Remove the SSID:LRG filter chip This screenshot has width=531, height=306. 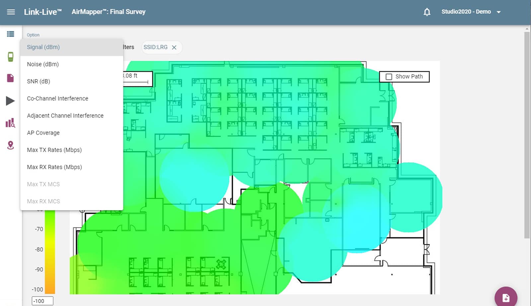pos(174,47)
